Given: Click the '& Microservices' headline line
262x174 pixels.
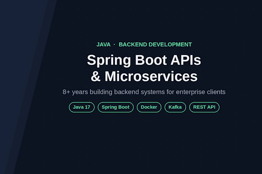Looking at the screenshot, I should coord(144,76).
